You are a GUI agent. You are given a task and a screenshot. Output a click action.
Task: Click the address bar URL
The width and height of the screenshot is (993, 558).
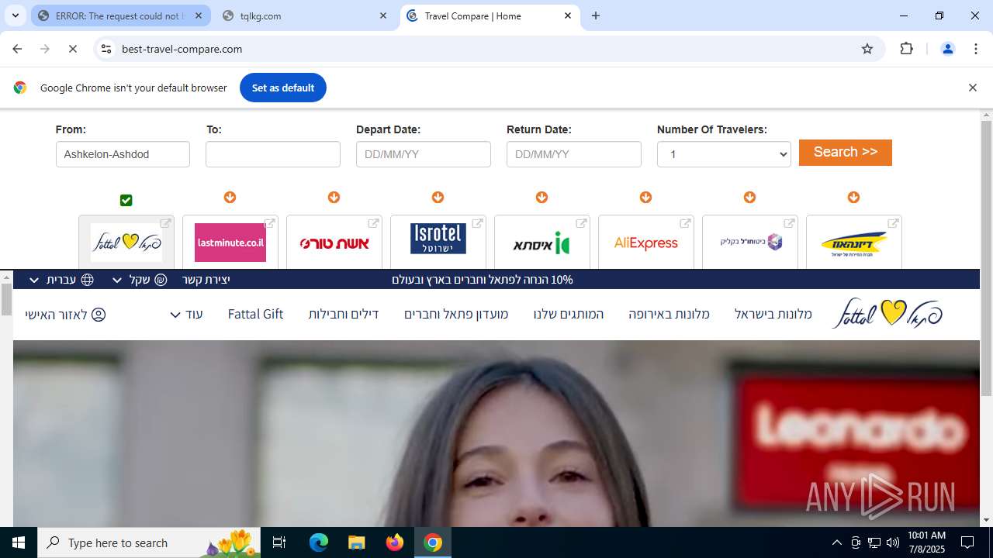click(x=182, y=49)
